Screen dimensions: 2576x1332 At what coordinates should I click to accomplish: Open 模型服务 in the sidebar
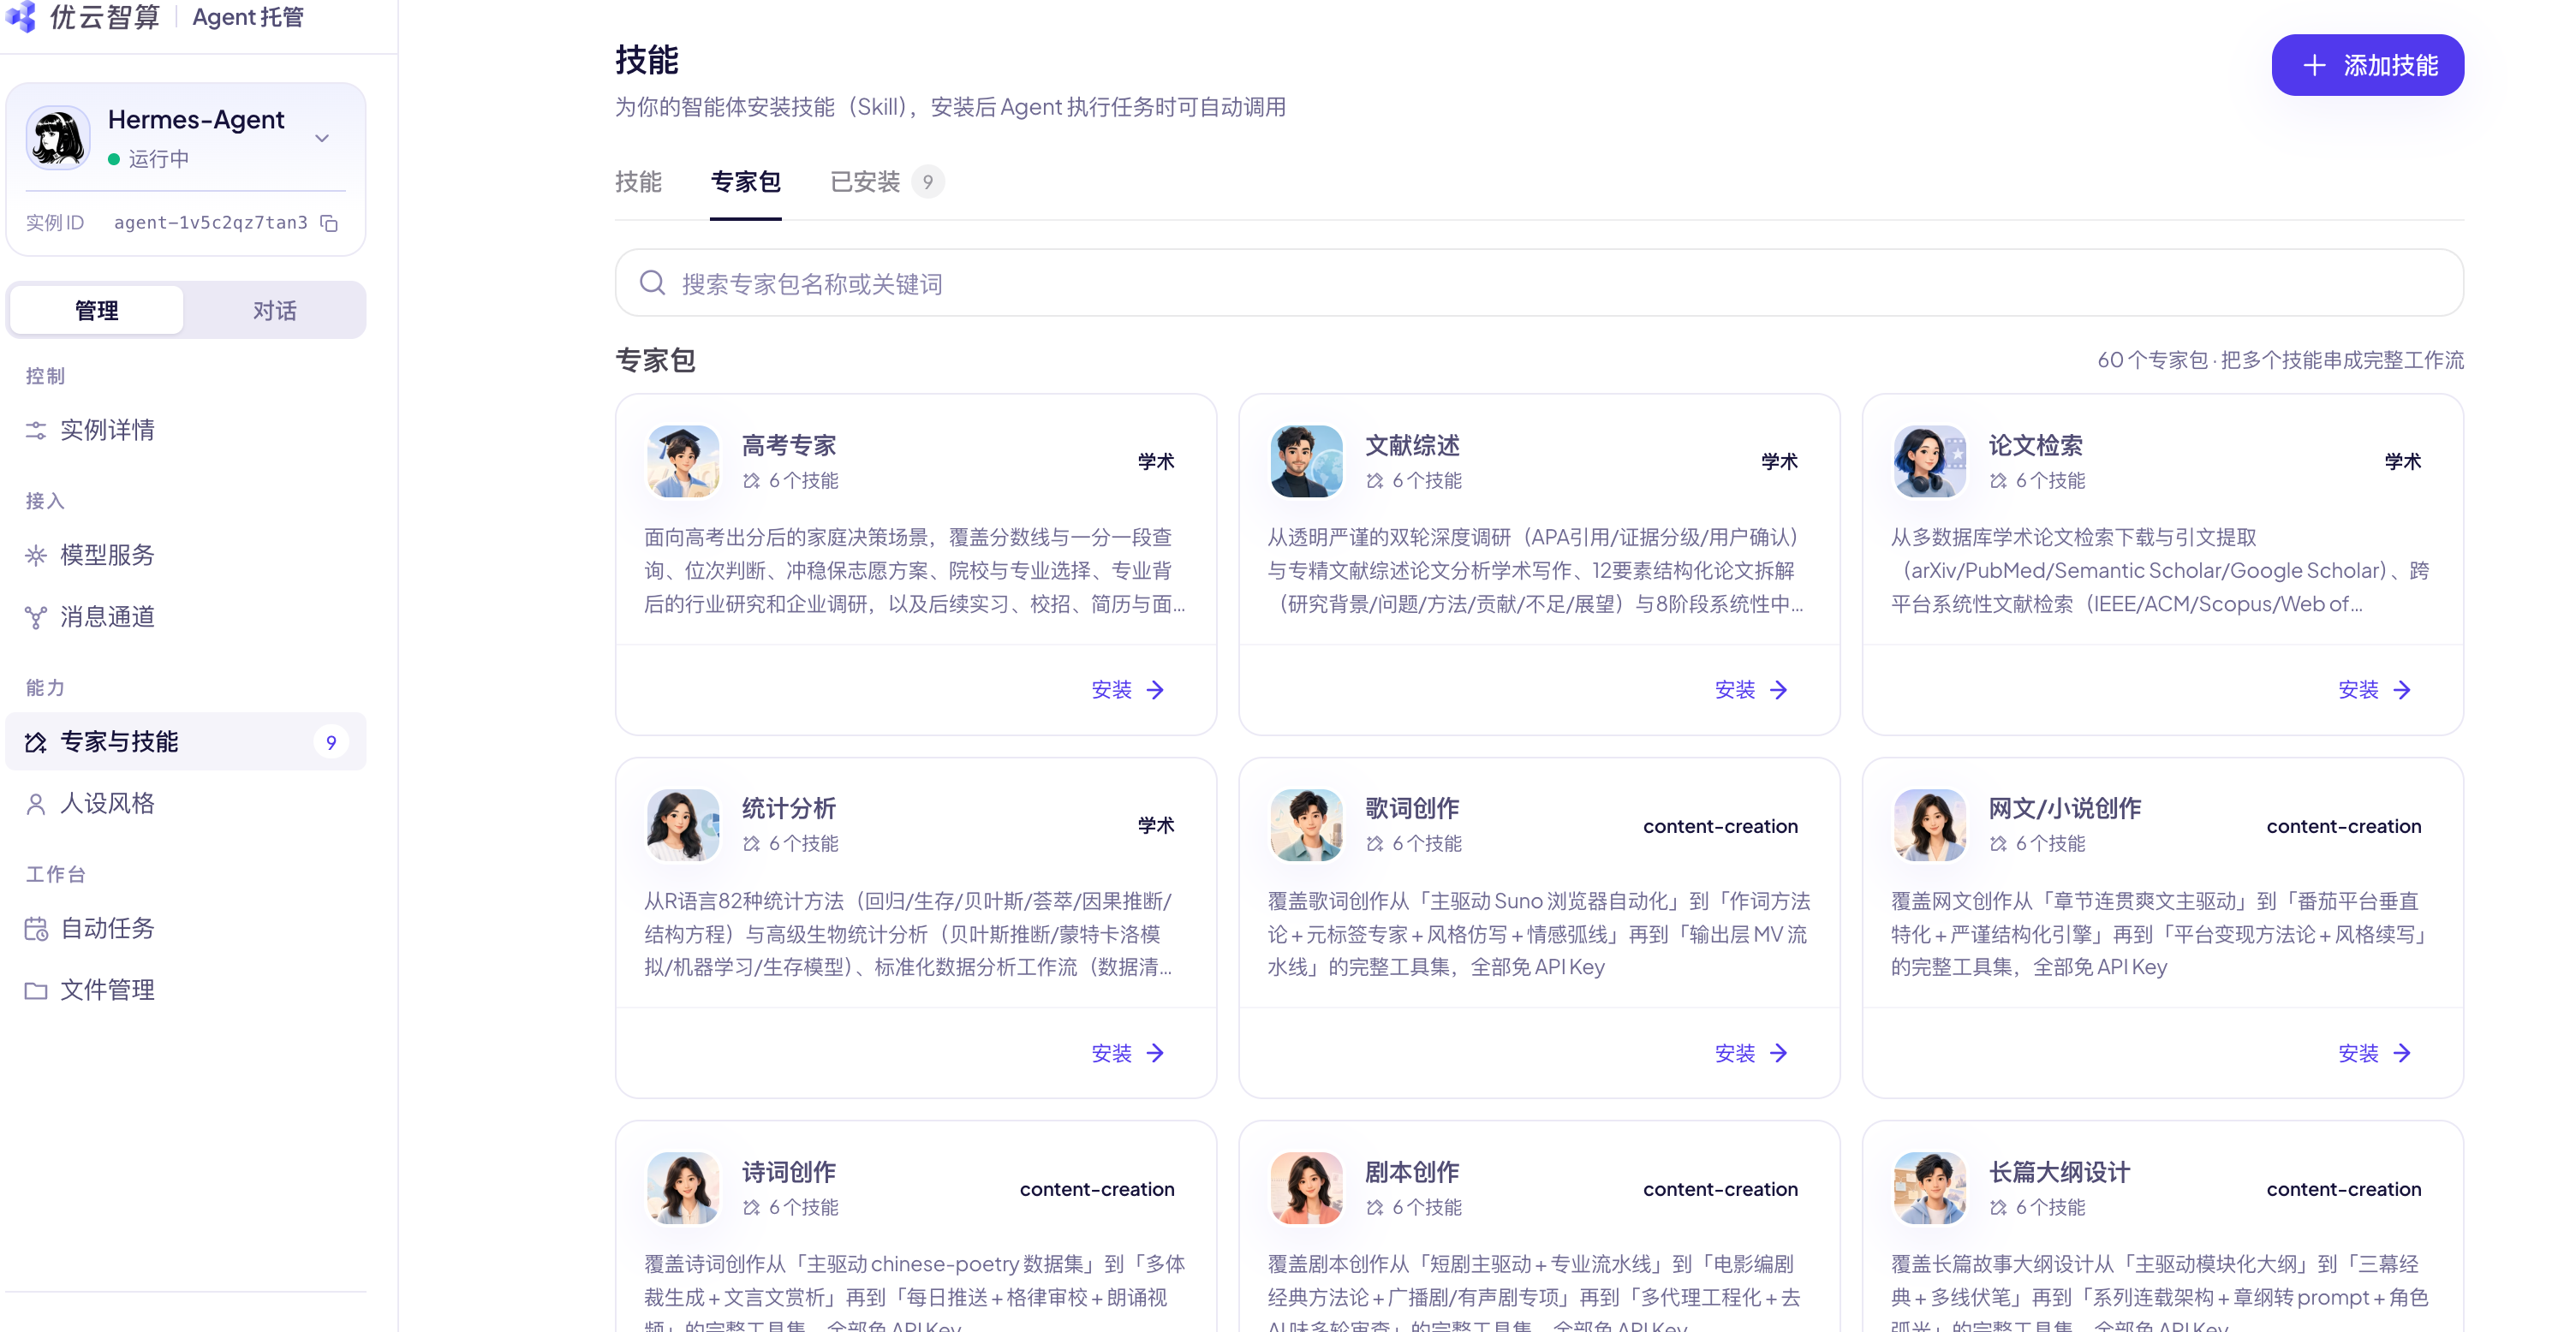185,555
